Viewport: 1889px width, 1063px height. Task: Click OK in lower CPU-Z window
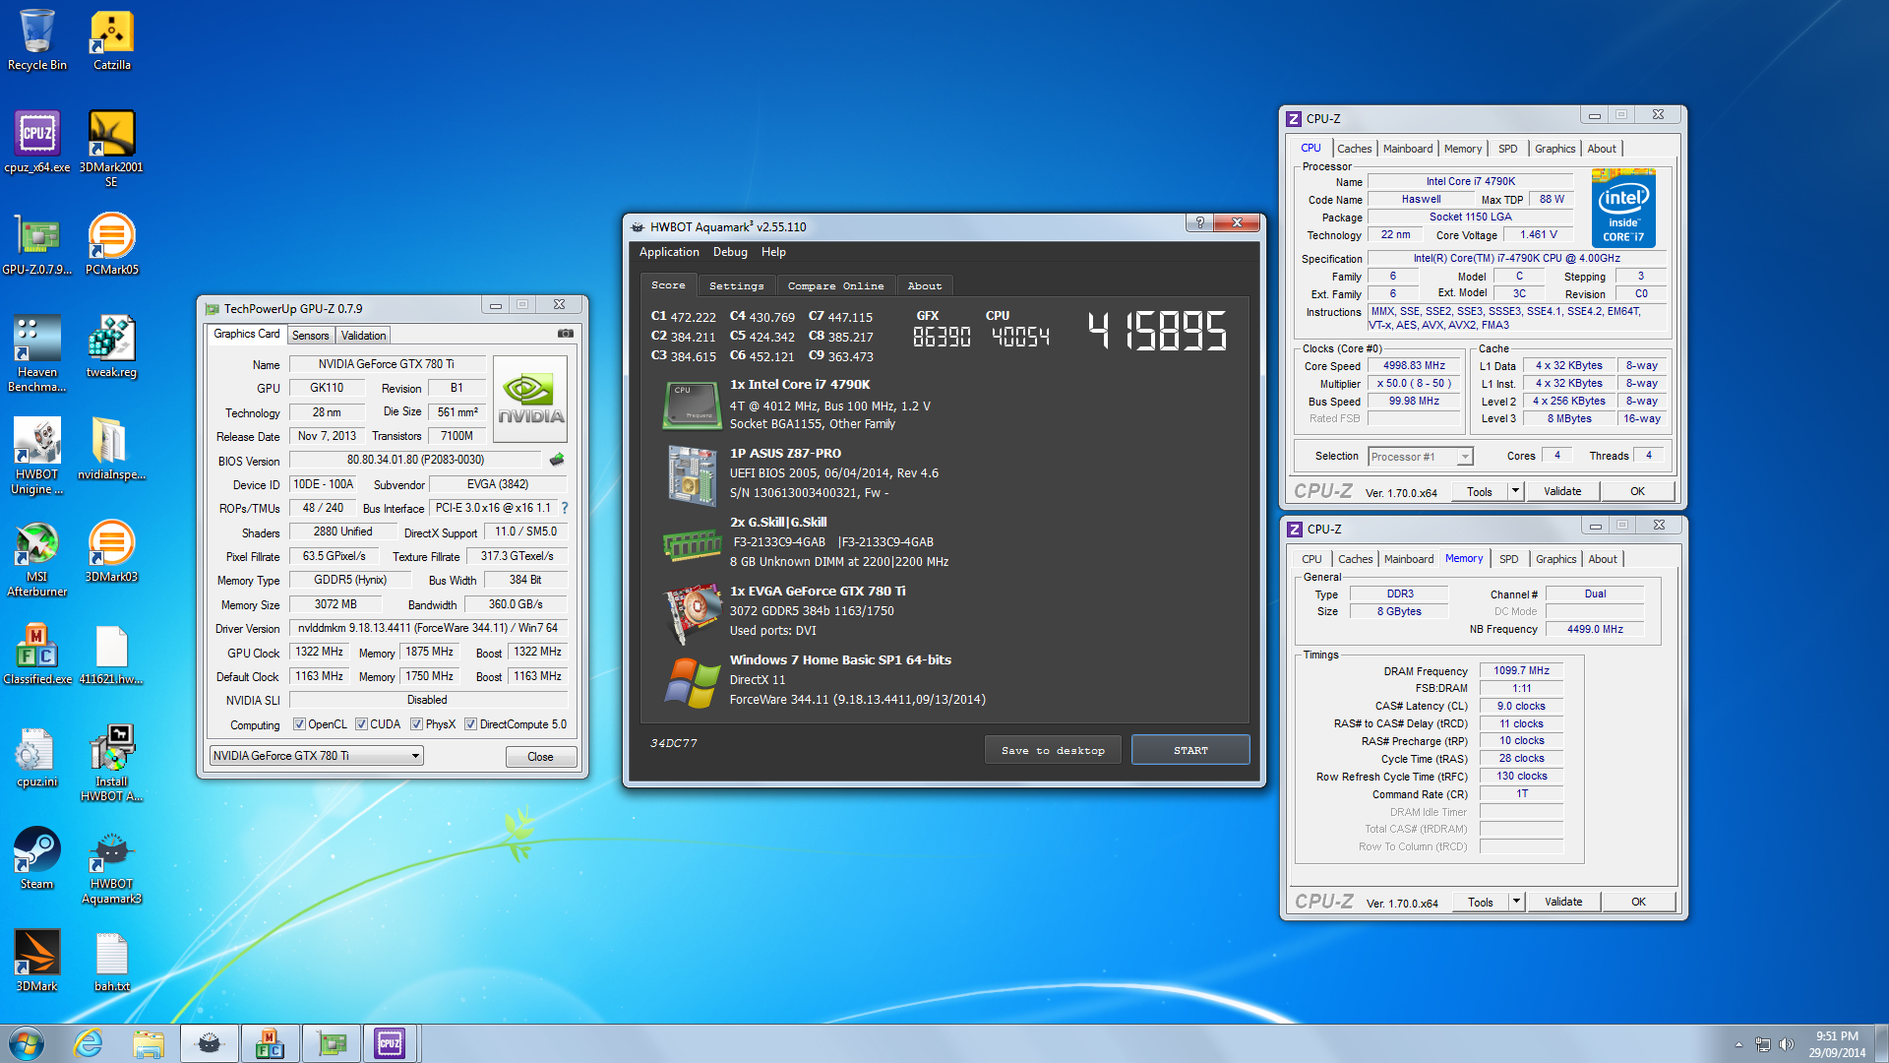1638,902
